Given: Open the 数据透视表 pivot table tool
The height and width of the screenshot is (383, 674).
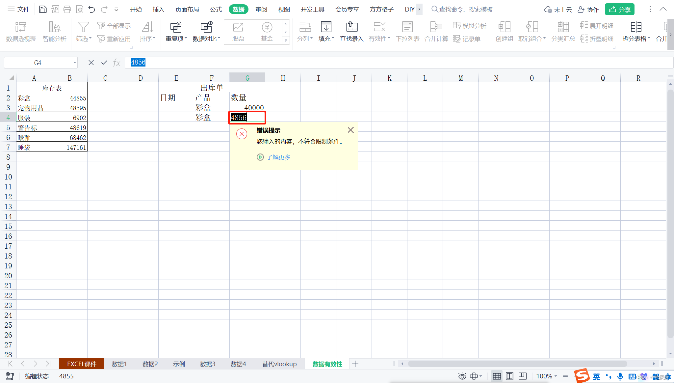Looking at the screenshot, I should (x=21, y=32).
